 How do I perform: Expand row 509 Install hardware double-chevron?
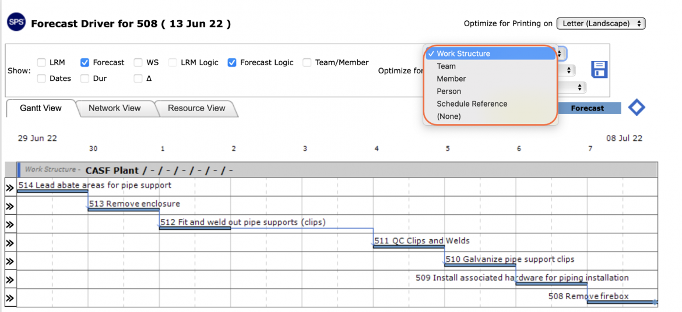pyautogui.click(x=9, y=280)
